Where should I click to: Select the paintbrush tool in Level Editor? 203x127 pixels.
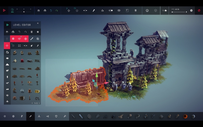point(32,39)
